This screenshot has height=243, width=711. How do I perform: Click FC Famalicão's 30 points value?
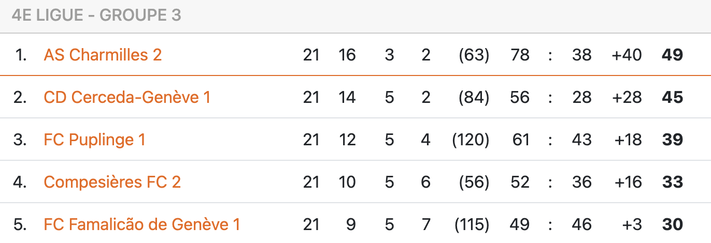(672, 224)
